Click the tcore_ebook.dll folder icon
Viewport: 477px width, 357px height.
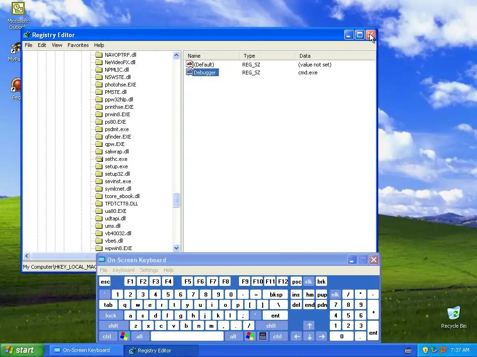pos(99,196)
